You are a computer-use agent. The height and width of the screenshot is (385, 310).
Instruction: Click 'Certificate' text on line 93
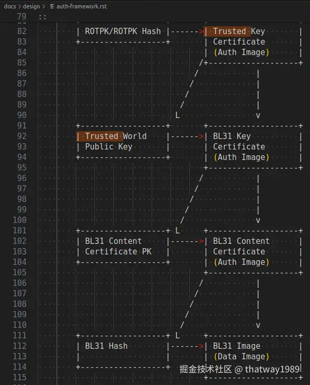(x=239, y=146)
